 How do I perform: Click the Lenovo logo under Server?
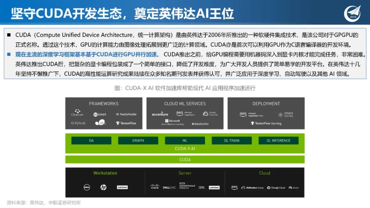pyautogui.click(x=214, y=187)
